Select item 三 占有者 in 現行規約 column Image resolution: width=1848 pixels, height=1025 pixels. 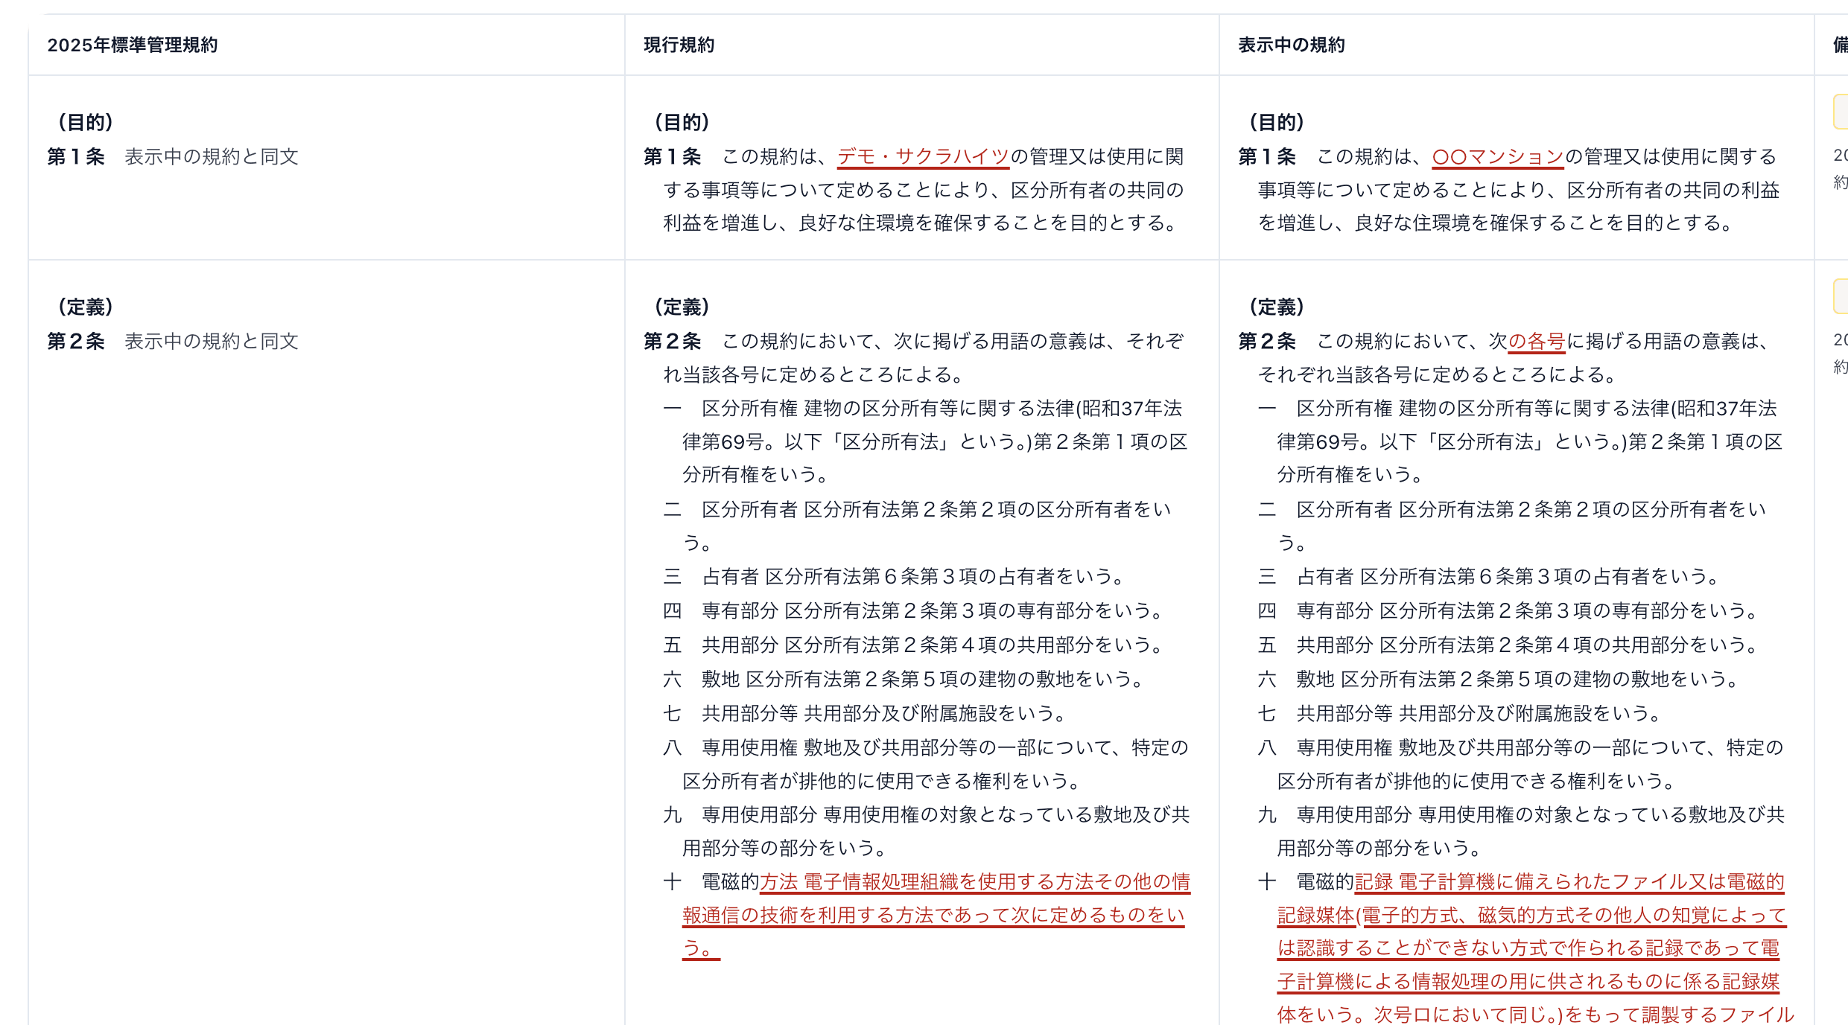894,577
